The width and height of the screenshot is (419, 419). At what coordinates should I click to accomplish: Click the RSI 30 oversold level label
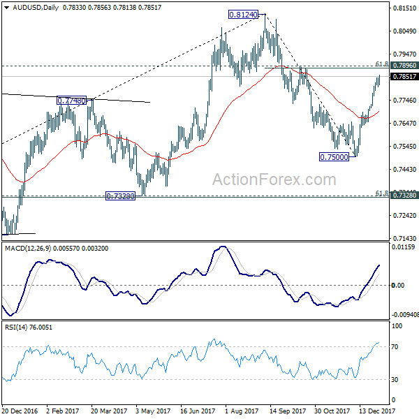coord(395,380)
